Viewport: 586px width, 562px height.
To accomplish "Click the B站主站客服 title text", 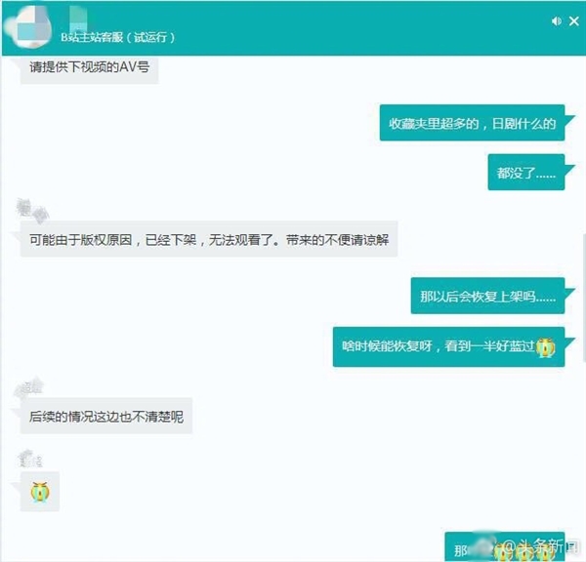I will click(x=118, y=37).
